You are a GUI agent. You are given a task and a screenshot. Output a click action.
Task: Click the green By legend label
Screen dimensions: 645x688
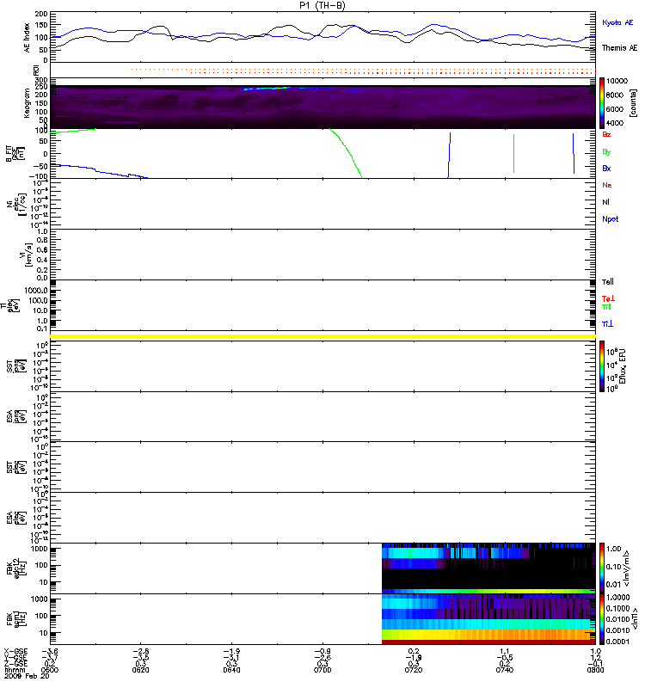[606, 151]
